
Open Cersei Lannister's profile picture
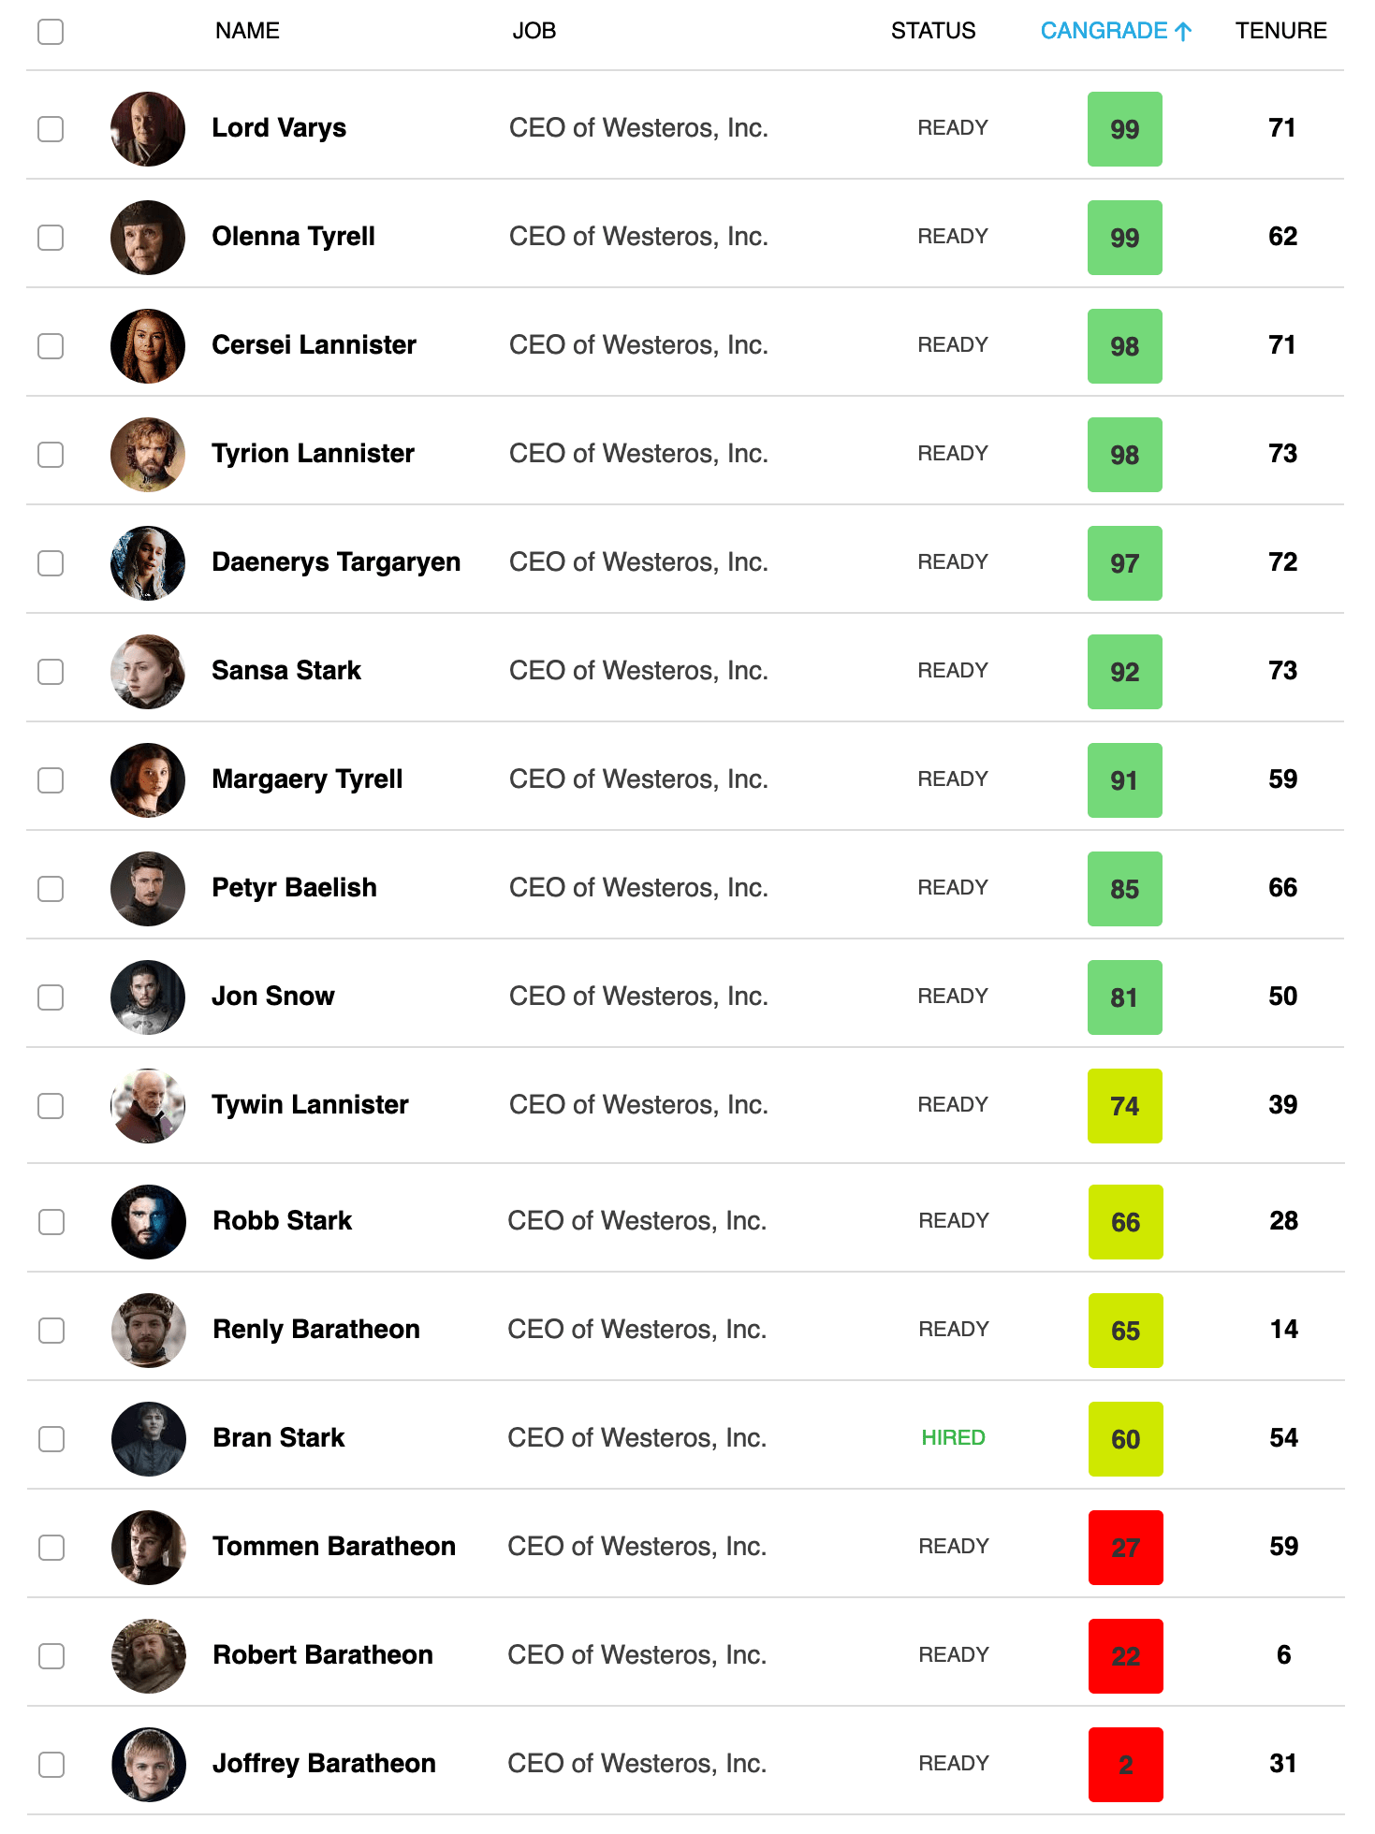coord(148,346)
